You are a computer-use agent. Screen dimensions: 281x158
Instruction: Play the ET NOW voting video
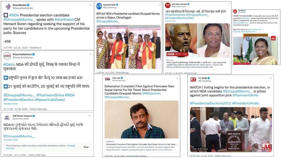(x=231, y=129)
